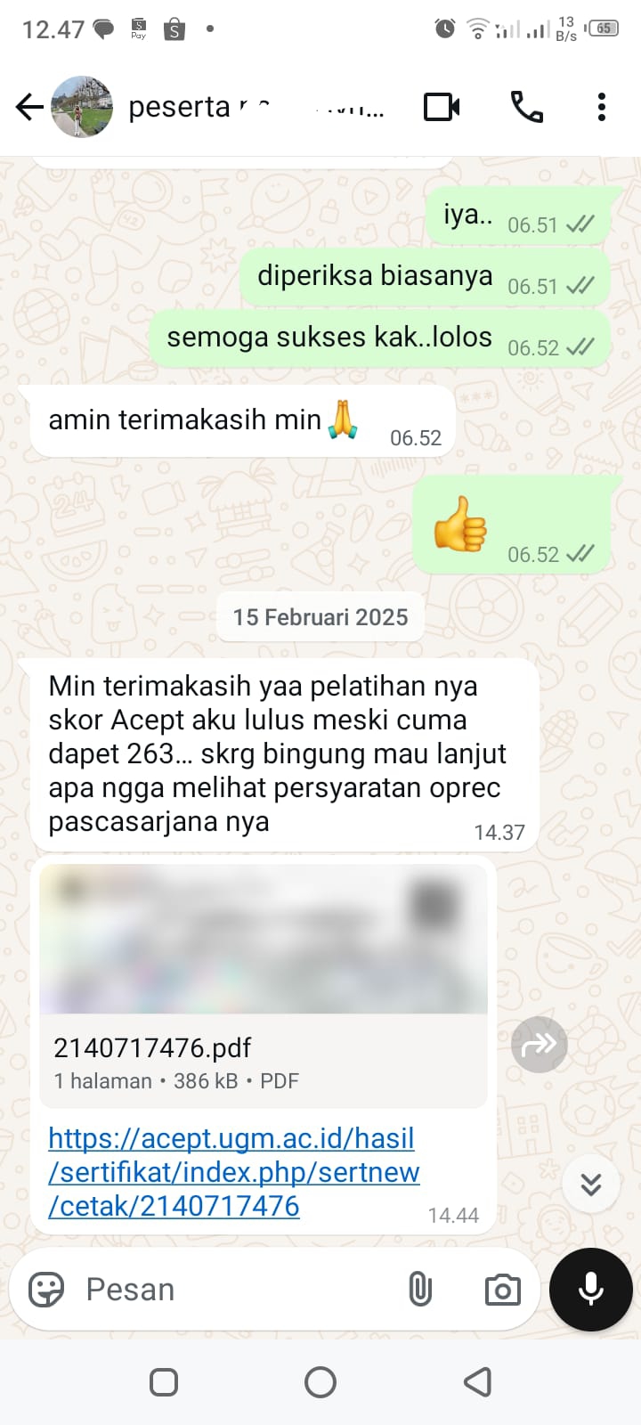The width and height of the screenshot is (641, 1425).
Task: Forward the 2140717476.pdf document
Action: 539,1044
